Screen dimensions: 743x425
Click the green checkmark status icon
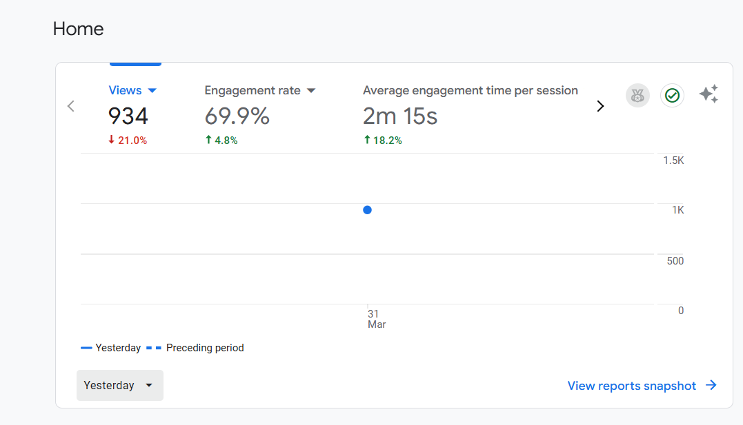coord(672,96)
